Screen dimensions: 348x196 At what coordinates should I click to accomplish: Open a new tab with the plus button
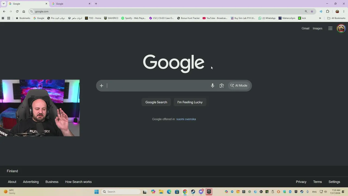point(96,4)
